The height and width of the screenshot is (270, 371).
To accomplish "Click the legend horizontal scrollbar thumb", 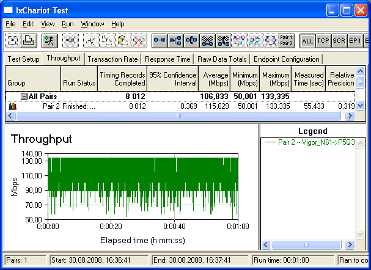I will pyautogui.click(x=306, y=245).
